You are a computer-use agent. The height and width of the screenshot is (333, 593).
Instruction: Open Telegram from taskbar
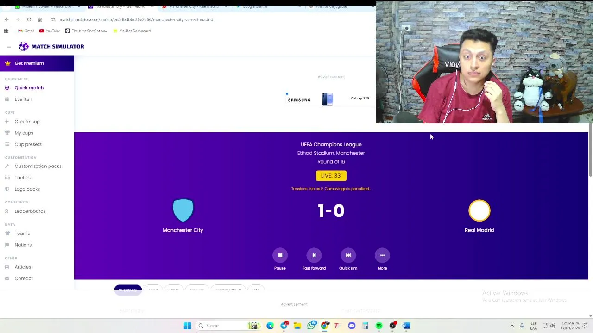pos(284,326)
